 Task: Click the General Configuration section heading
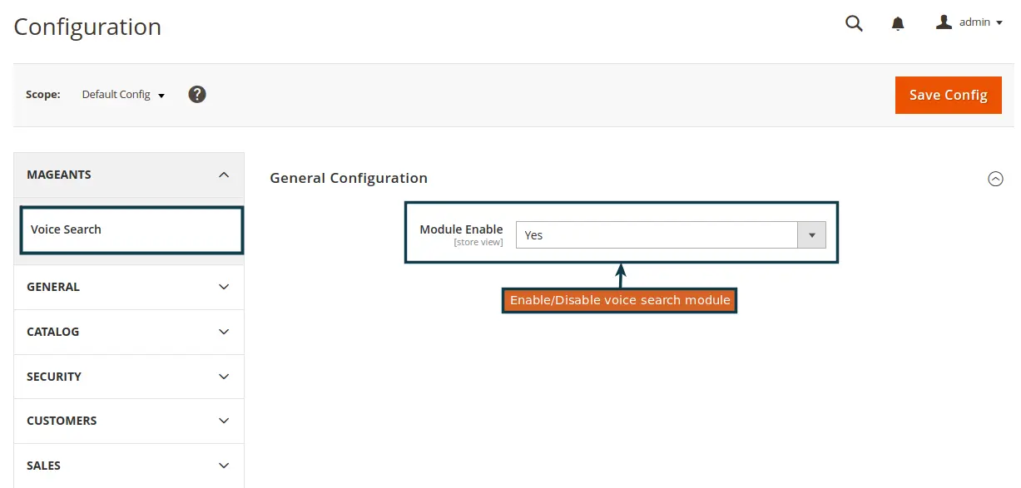click(349, 178)
